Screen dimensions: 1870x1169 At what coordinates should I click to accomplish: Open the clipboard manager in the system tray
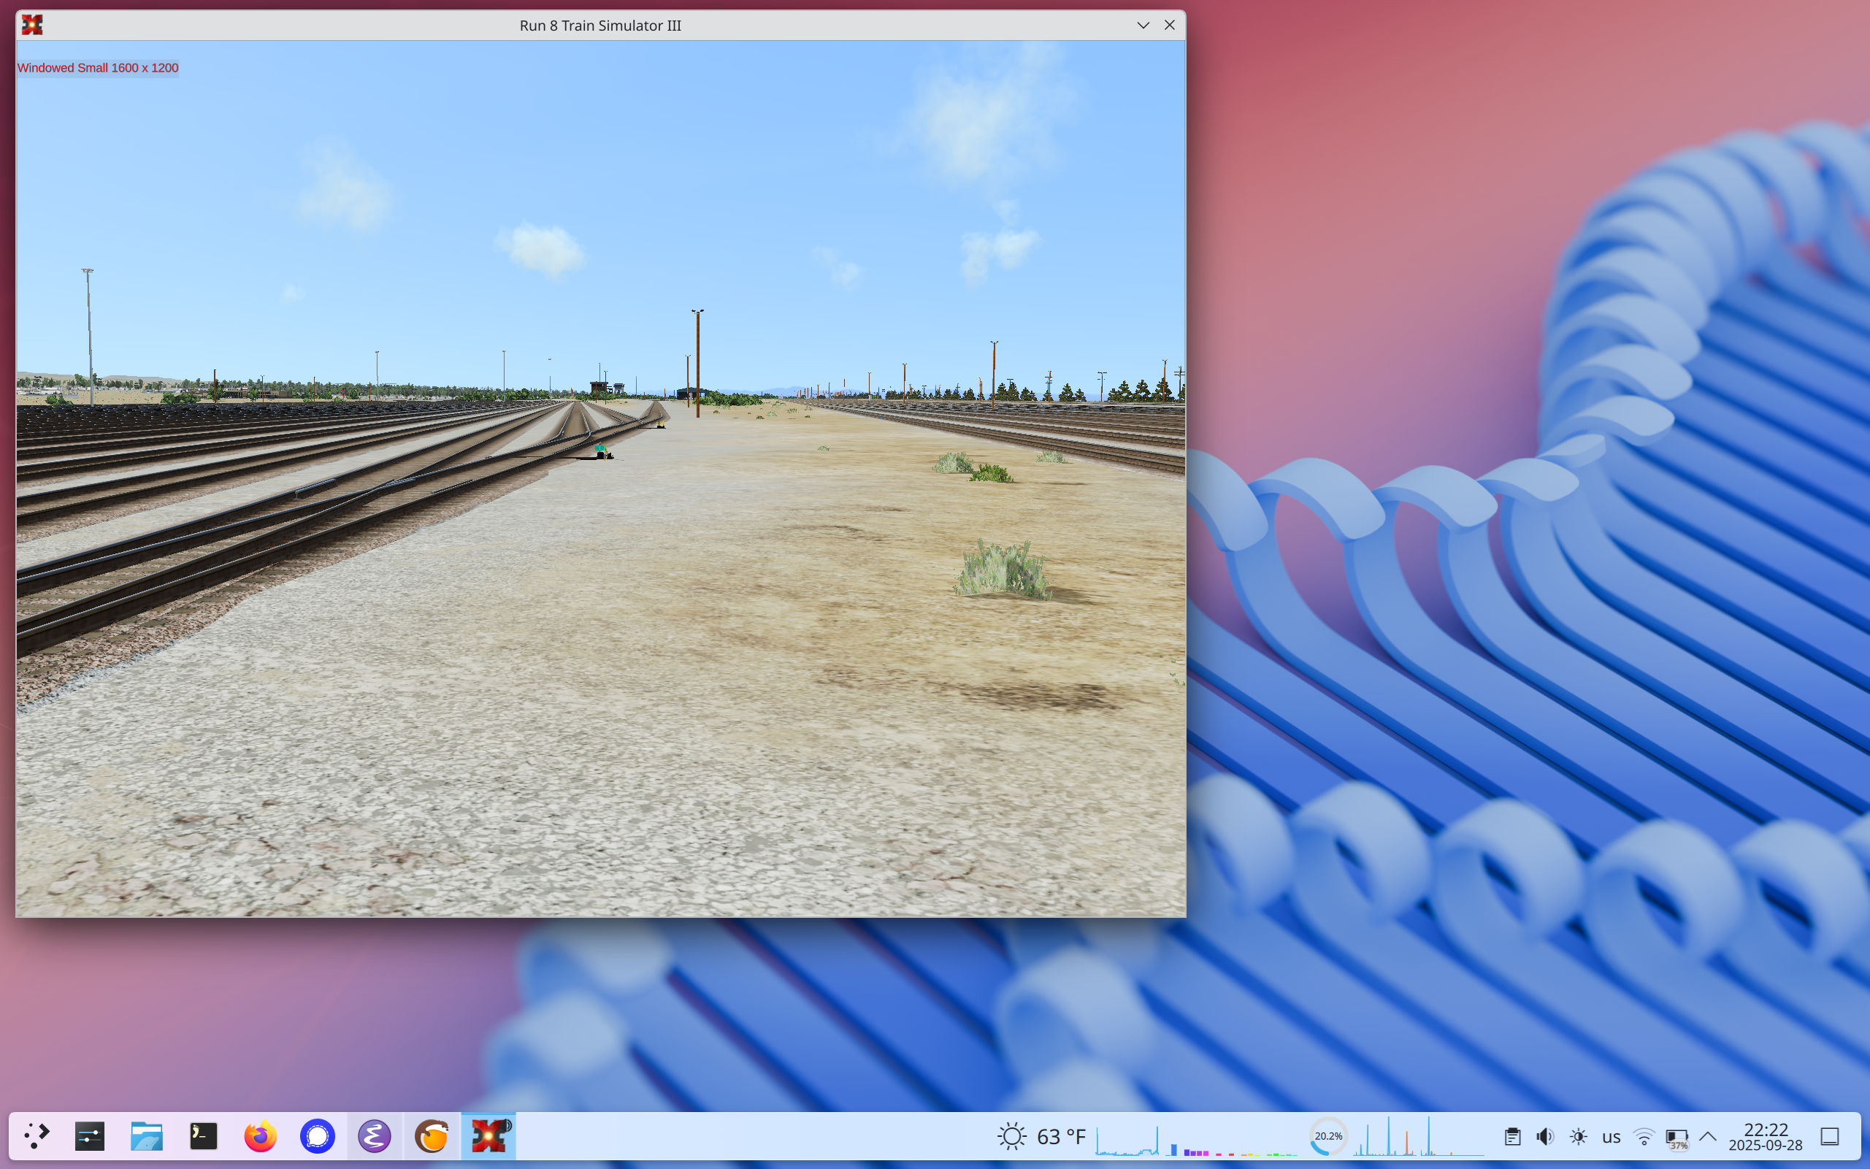click(1512, 1137)
